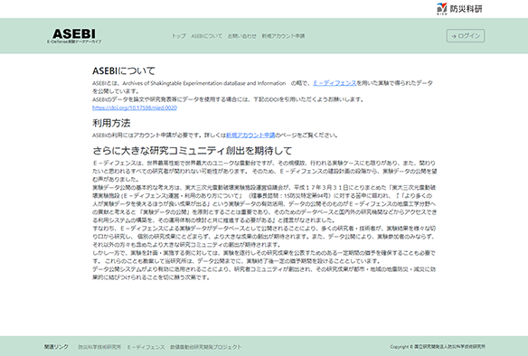This screenshot has height=356, width=528.
Task: Click the さらに大きな研究コミュニティ創出を期待して heading
Action: coord(193,151)
